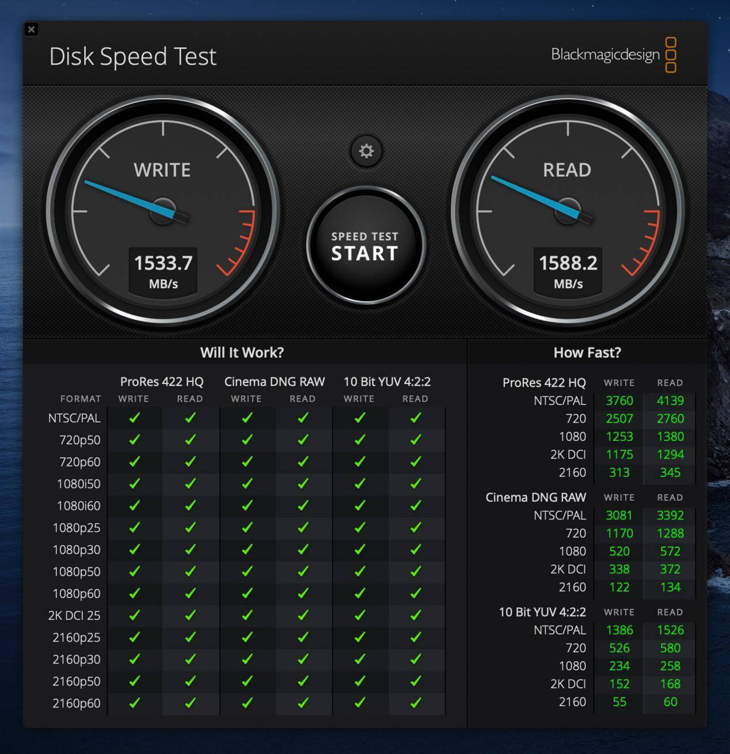Click the Will It Work? panel heading

[x=242, y=353]
